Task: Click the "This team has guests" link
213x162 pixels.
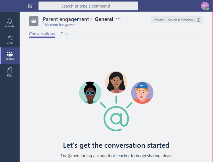Action: pos(59,25)
